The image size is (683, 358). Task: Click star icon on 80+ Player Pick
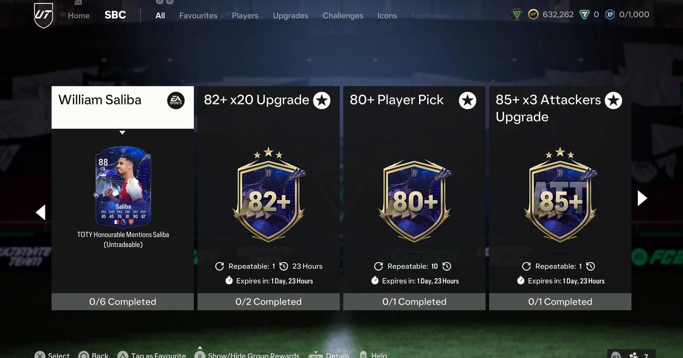click(467, 101)
